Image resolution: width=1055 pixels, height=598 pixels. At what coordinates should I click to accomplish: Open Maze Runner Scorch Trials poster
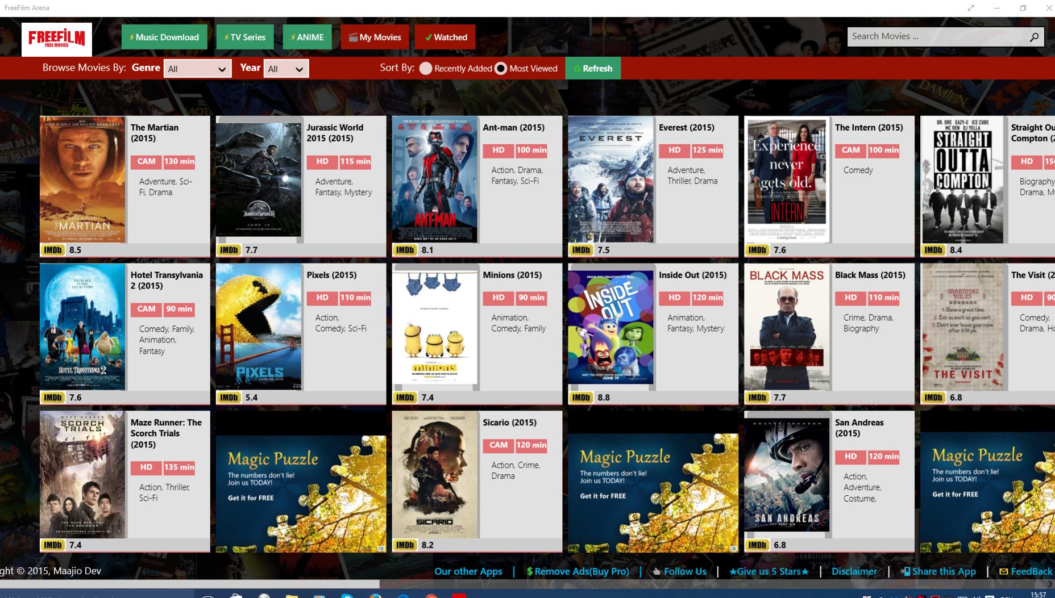pyautogui.click(x=83, y=475)
